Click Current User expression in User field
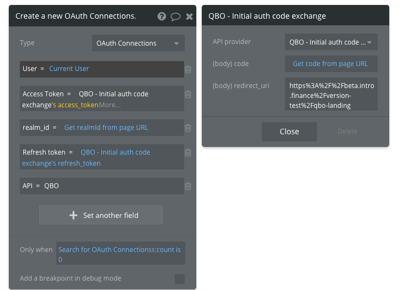 [x=69, y=69]
